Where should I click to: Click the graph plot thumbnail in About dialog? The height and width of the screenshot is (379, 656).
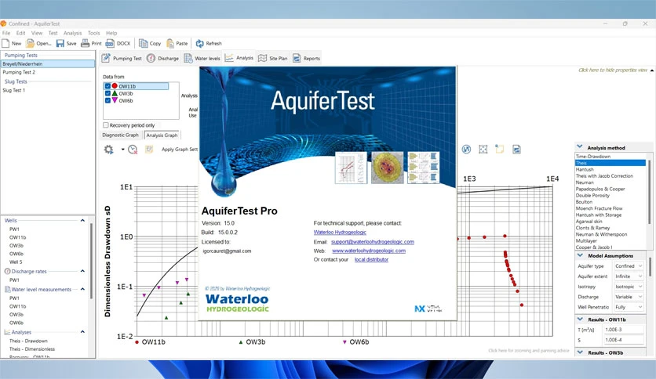point(351,168)
